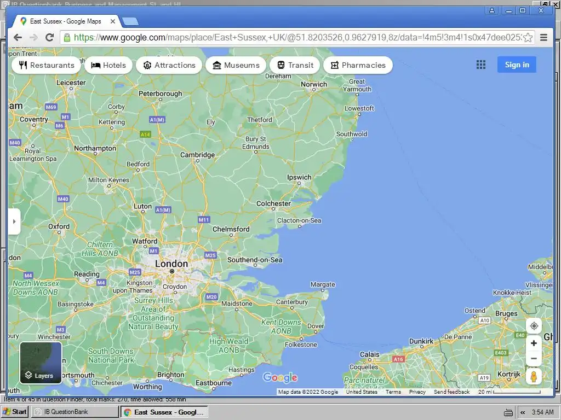Open the Windows Start menu
561x420 pixels.
tap(15, 412)
